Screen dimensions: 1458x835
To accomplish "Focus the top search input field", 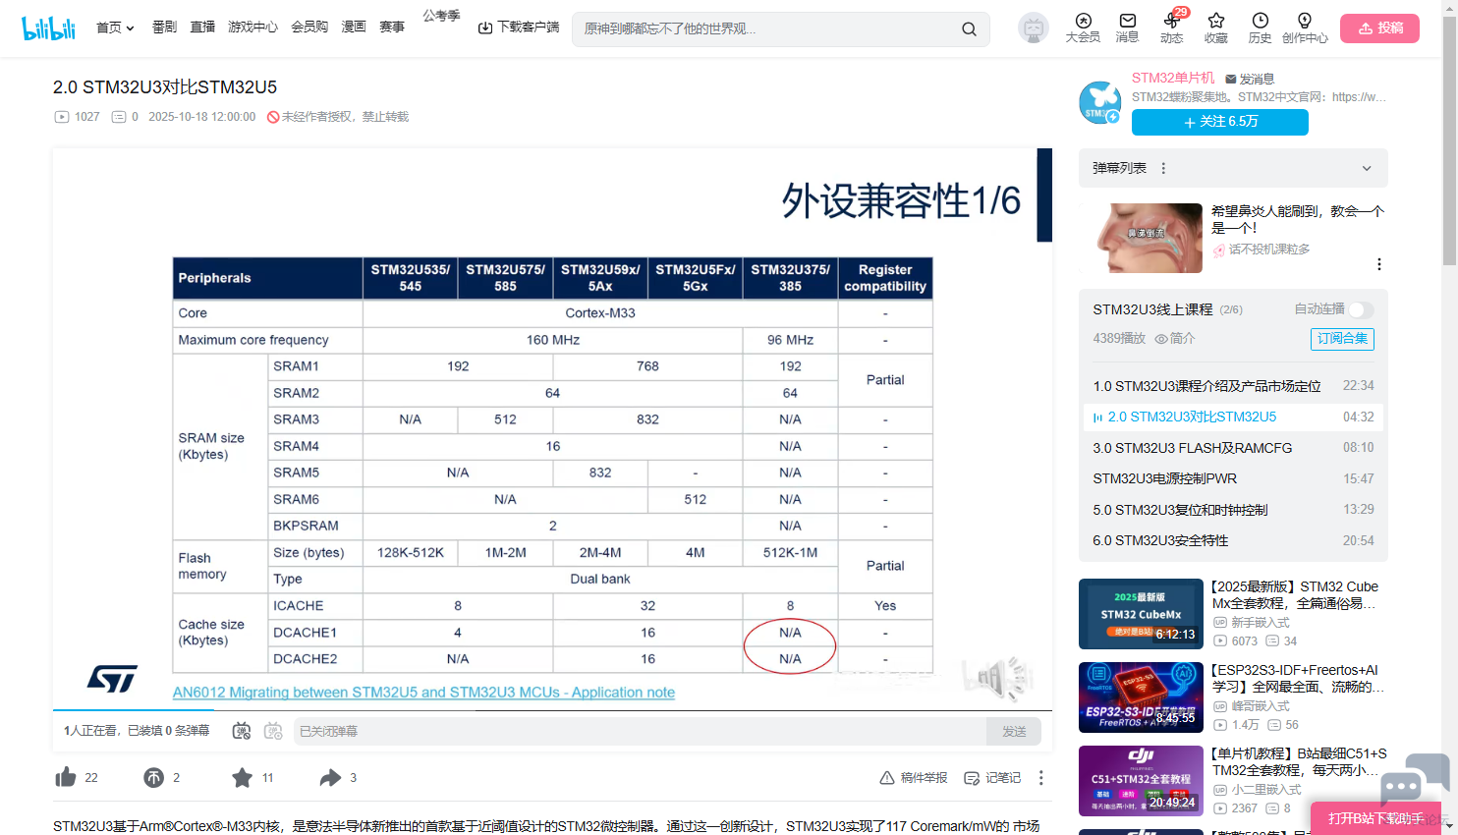I will coord(767,28).
